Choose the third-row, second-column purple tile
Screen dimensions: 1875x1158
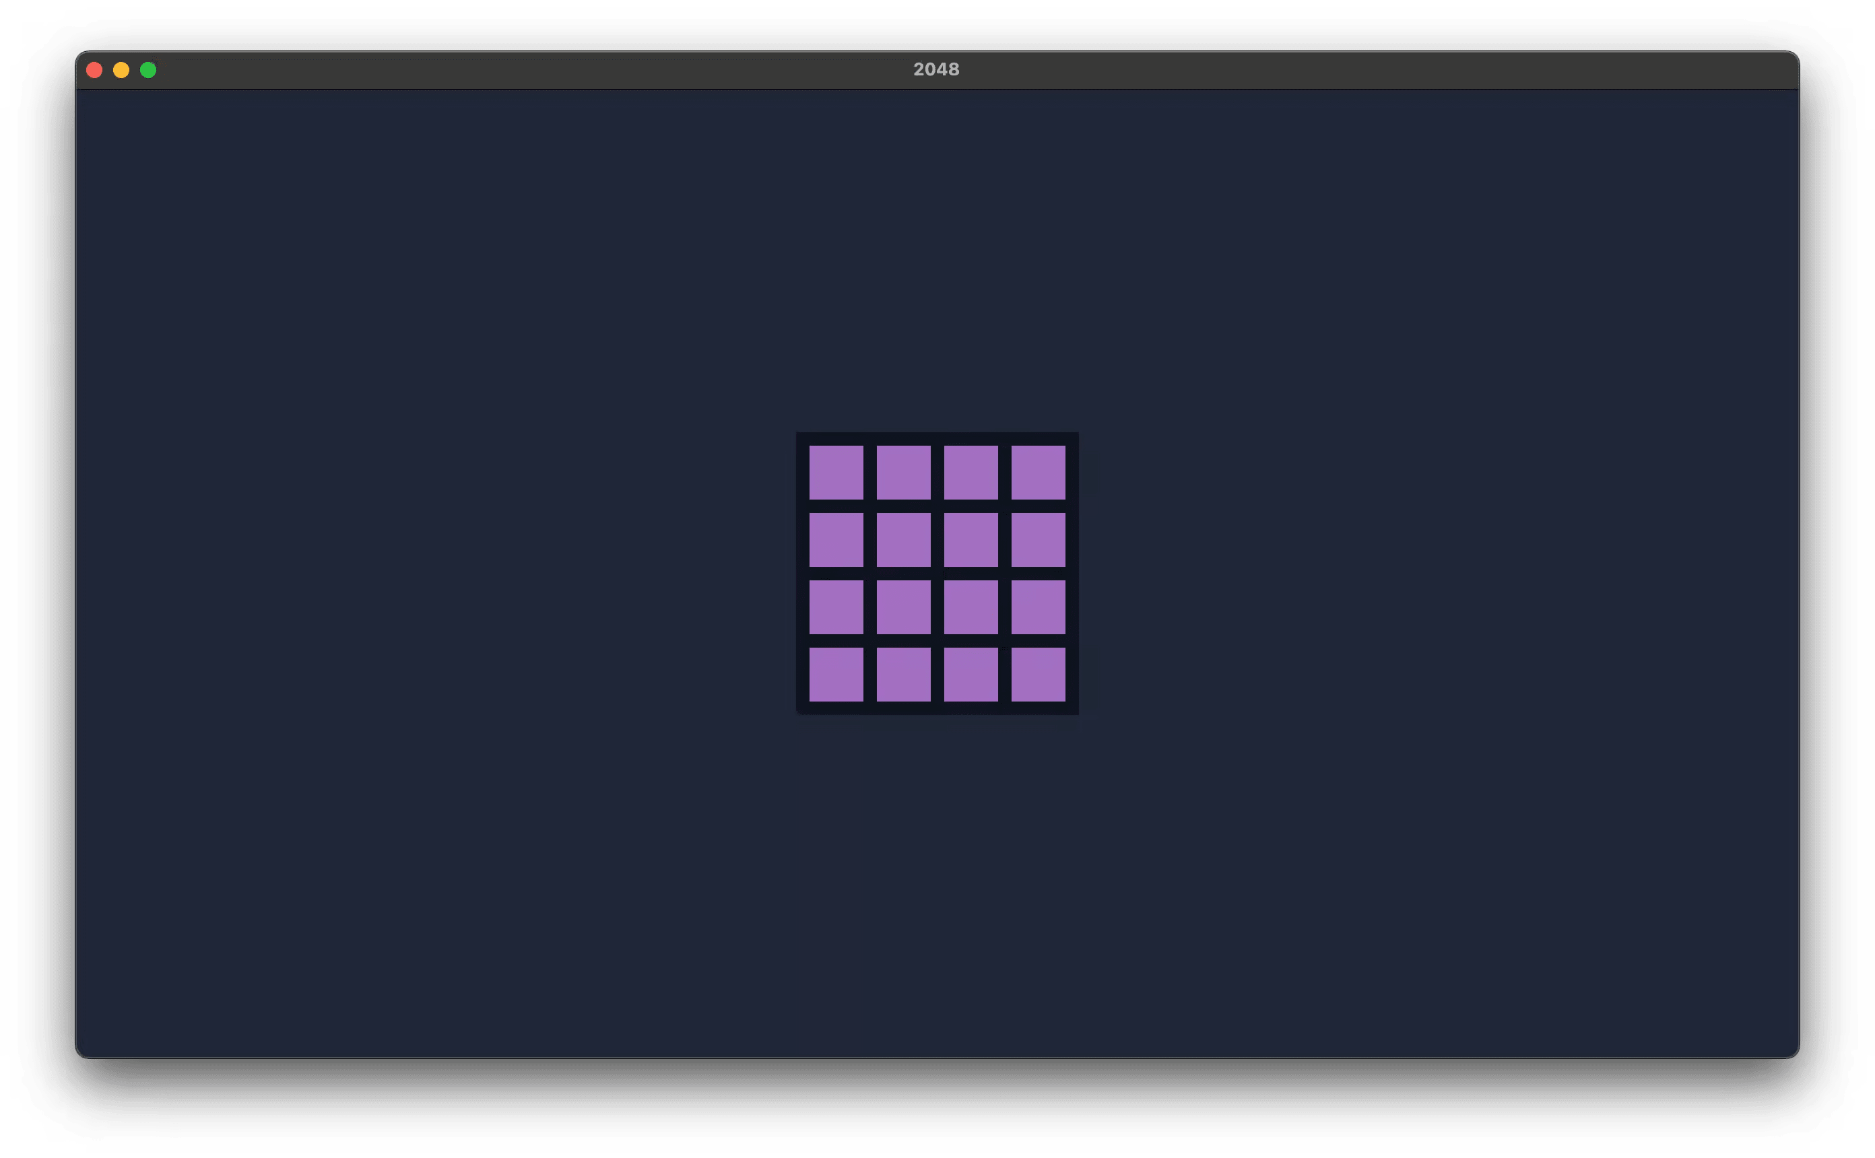pos(904,607)
